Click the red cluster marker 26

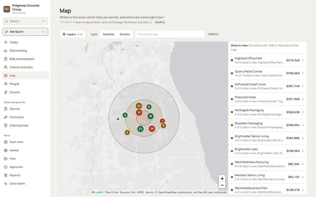coord(152,129)
